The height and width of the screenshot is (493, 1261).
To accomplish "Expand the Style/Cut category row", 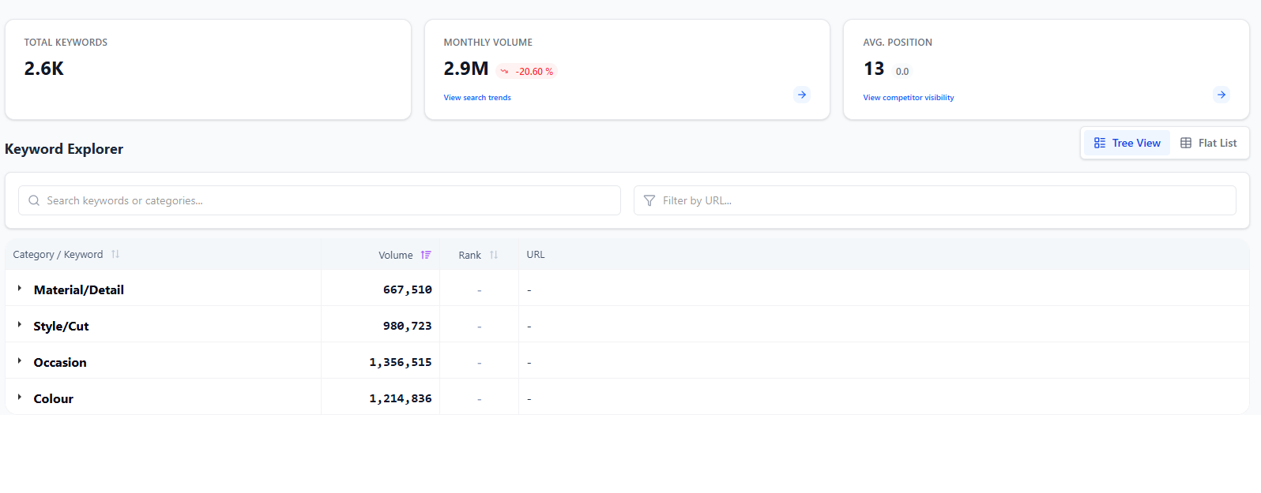I will pos(20,325).
